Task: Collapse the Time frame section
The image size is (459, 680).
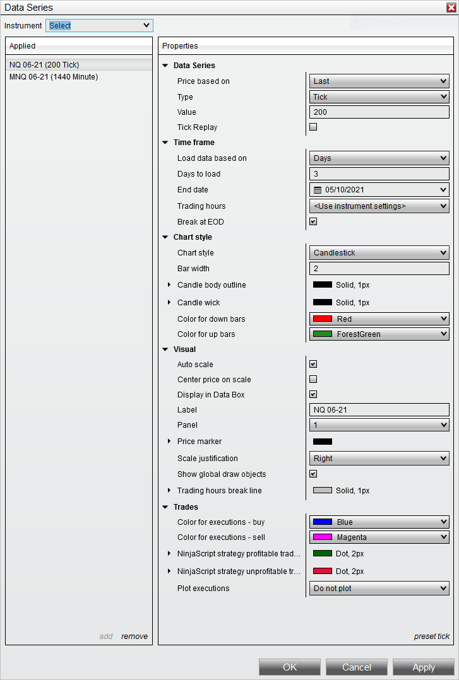Action: [165, 143]
